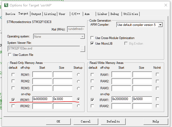Switch to the Linker tab

[102, 14]
